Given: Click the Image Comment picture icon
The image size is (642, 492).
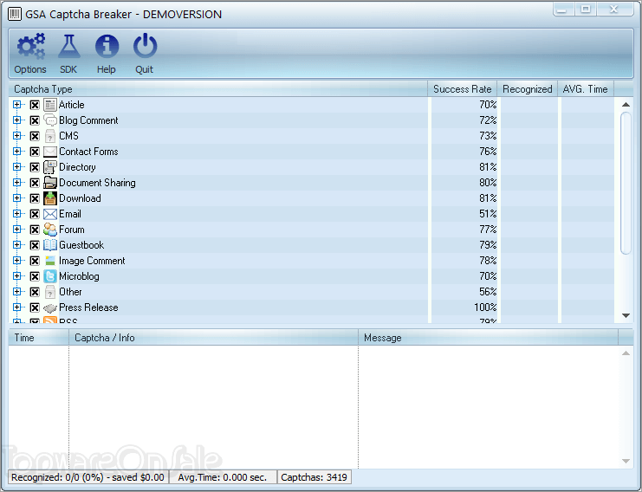Looking at the screenshot, I should tap(50, 261).
